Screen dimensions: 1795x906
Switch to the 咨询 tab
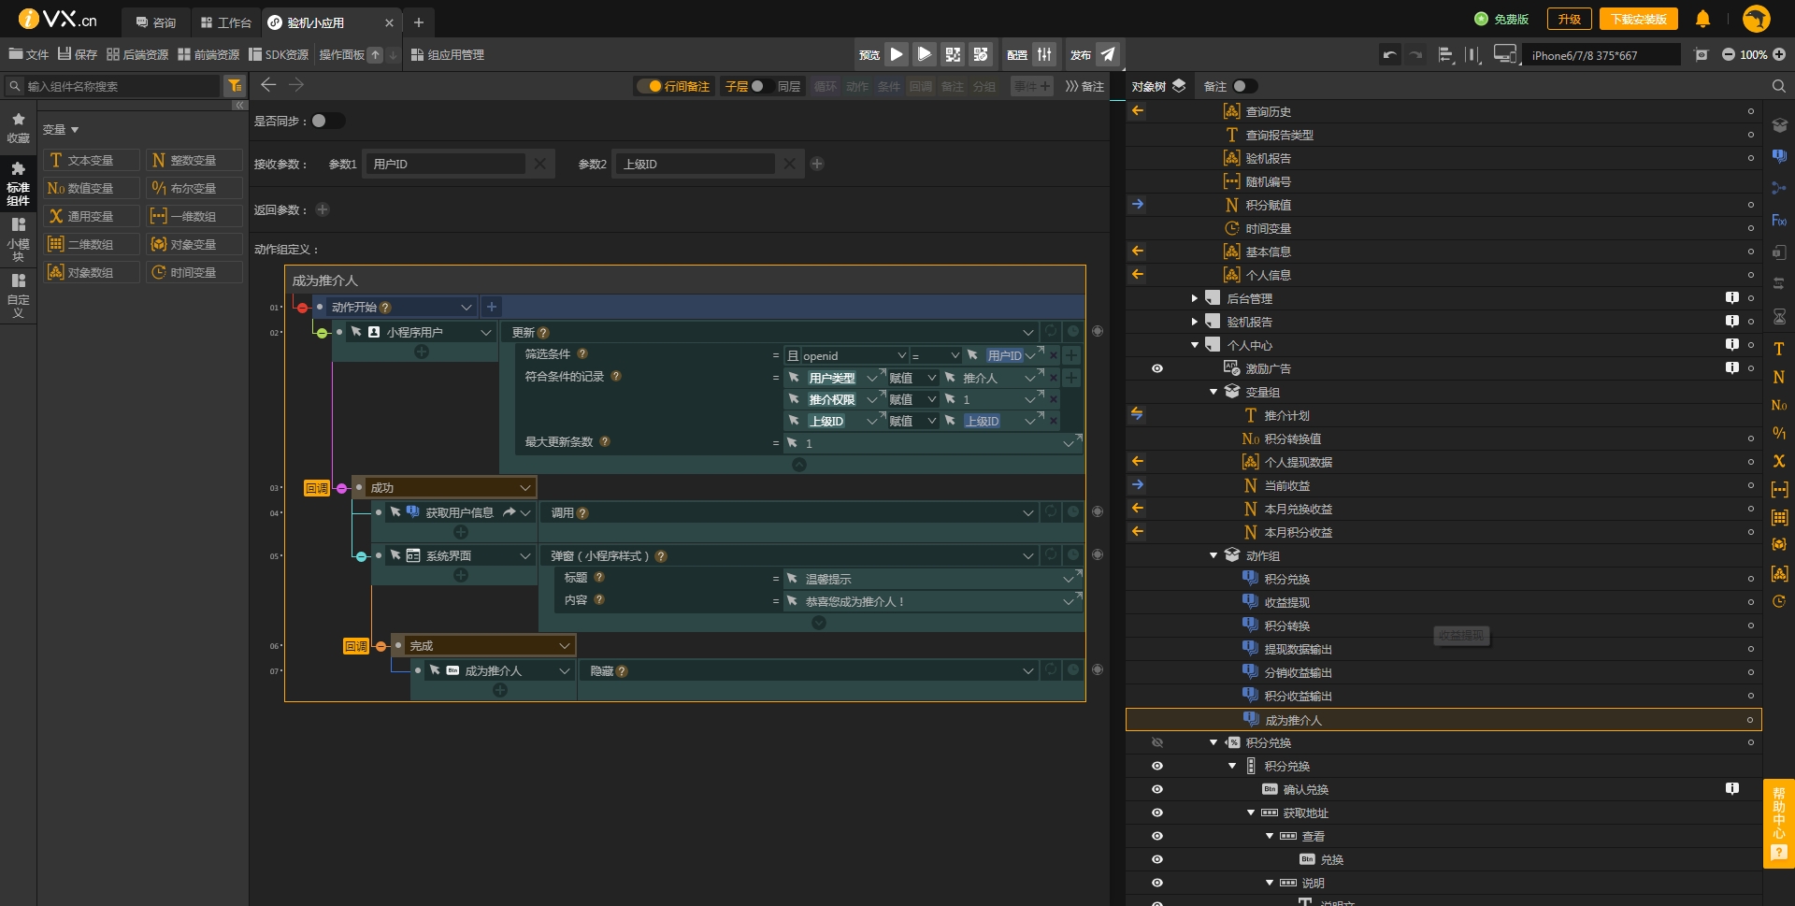[156, 22]
